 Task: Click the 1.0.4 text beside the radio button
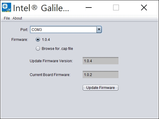46,40
